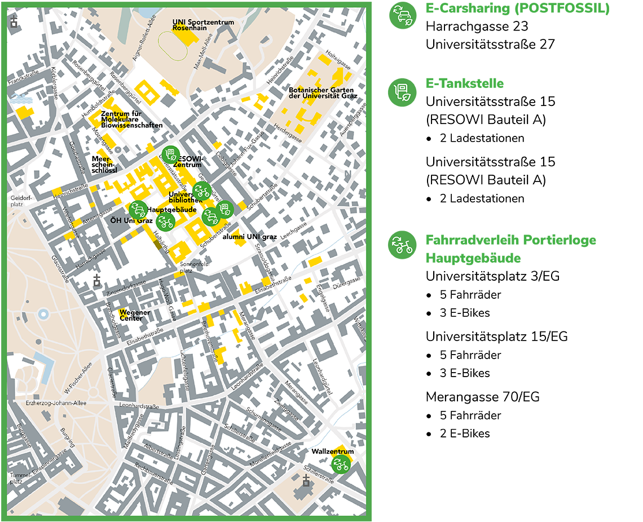Click the charging station marker near RESOWI-Zentrum
Viewport: 643px width, 522px height.
[170, 154]
